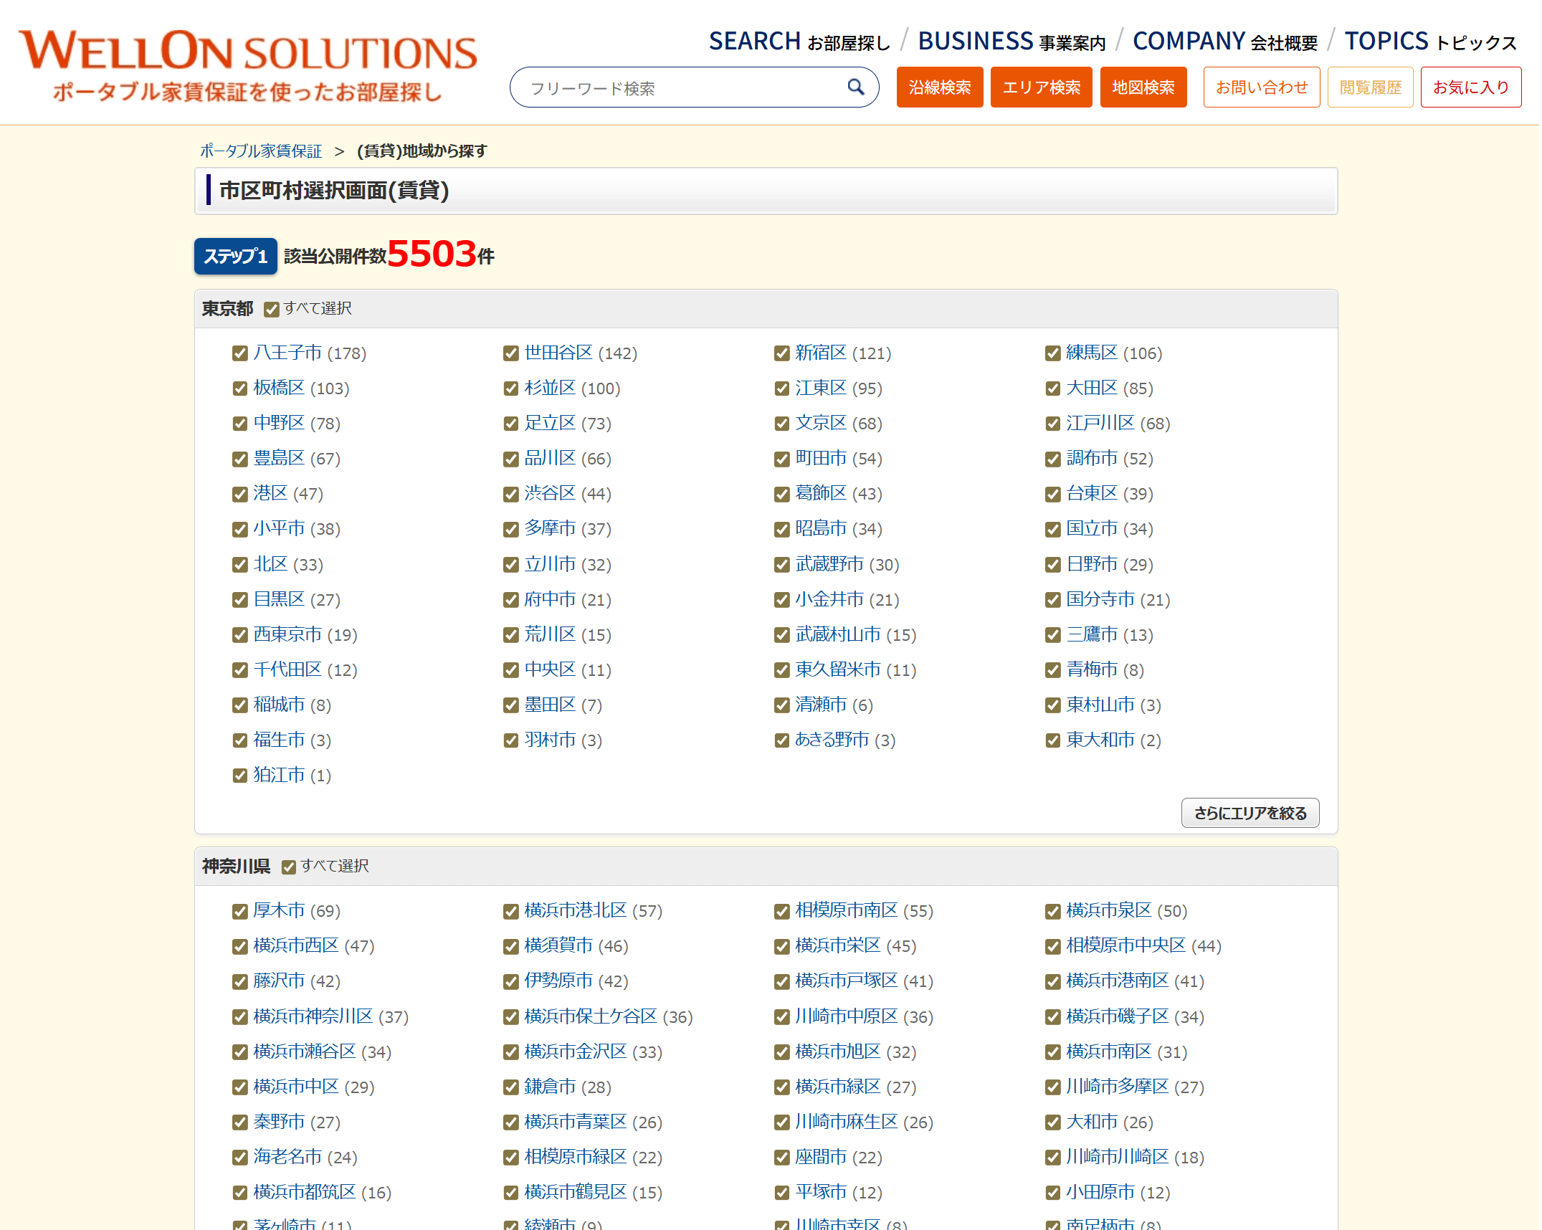The image size is (1542, 1230).
Task: Uncheck the 新宿区 checkbox
Action: [782, 353]
